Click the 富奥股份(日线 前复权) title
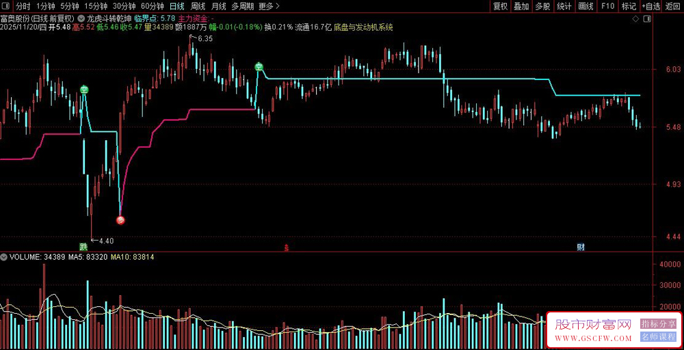This screenshot has height=350, width=684. click(38, 18)
